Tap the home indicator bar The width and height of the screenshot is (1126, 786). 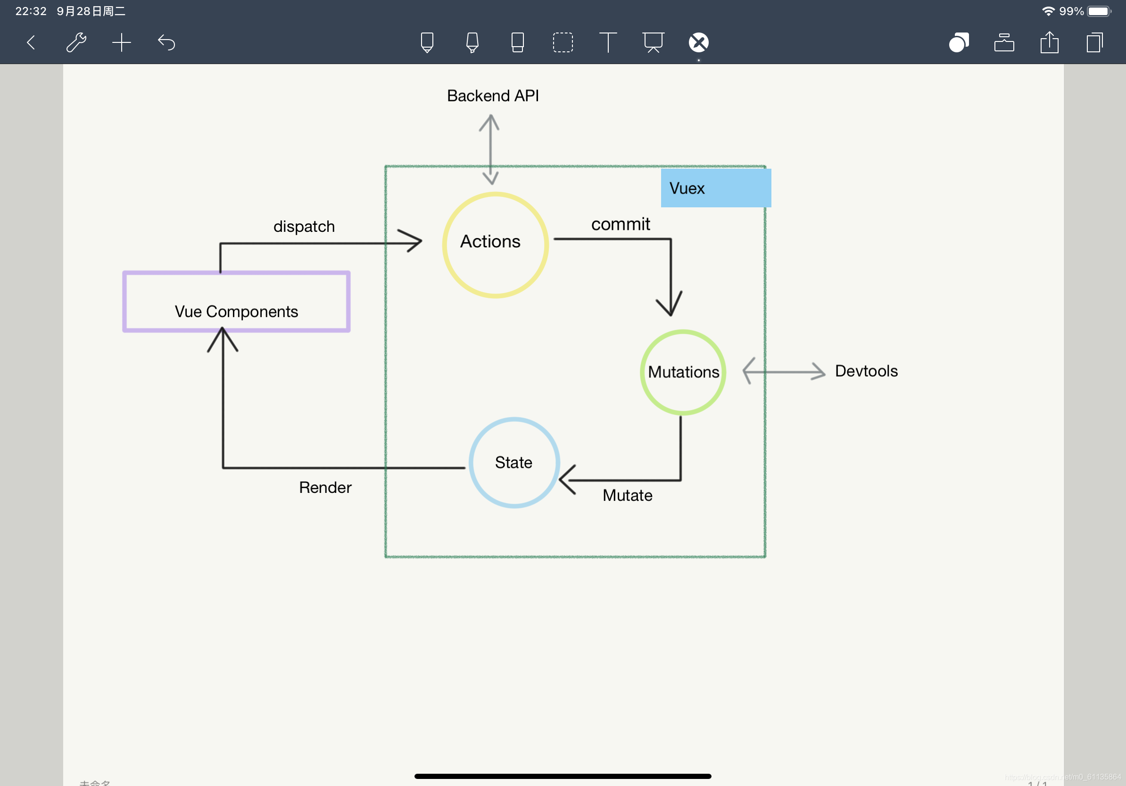point(563,776)
